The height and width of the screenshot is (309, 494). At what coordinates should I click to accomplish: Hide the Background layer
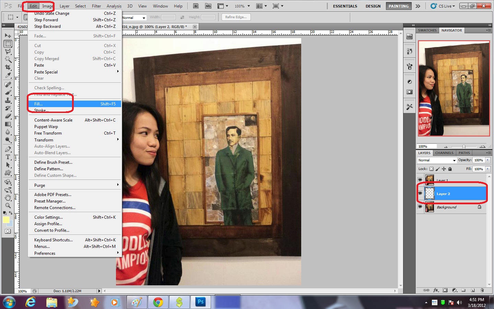click(x=420, y=206)
